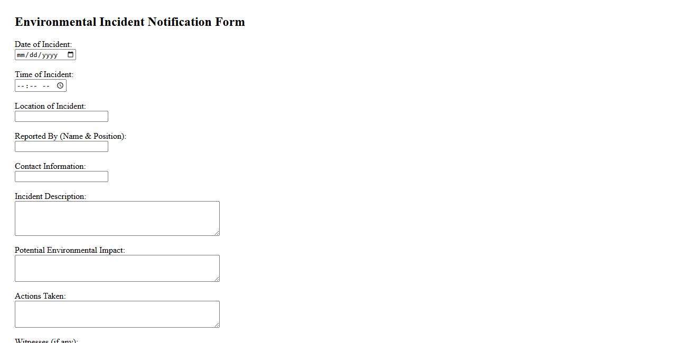Select the month segment of the date field
The height and width of the screenshot is (343, 675).
click(x=21, y=55)
